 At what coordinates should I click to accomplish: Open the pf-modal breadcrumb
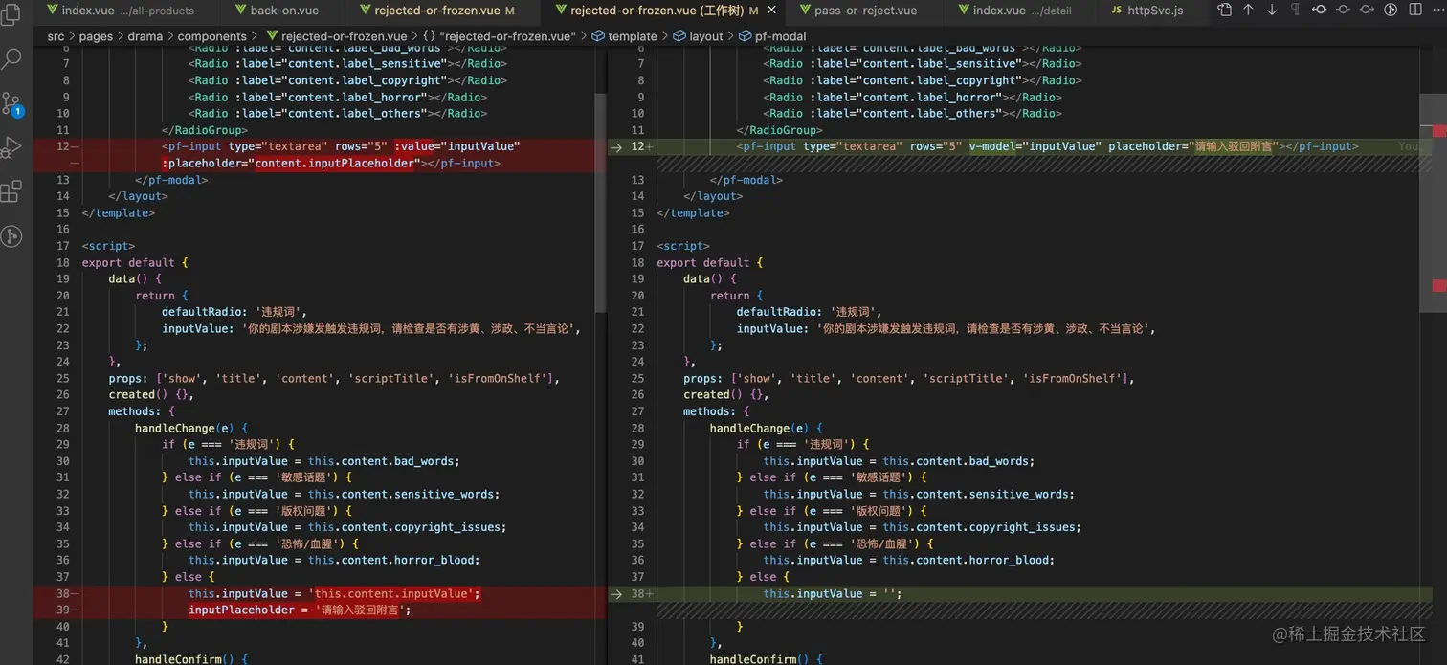[x=772, y=36]
